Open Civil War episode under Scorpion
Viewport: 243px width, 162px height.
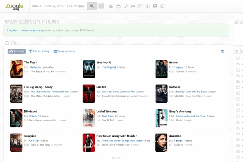pyautogui.click(x=34, y=141)
